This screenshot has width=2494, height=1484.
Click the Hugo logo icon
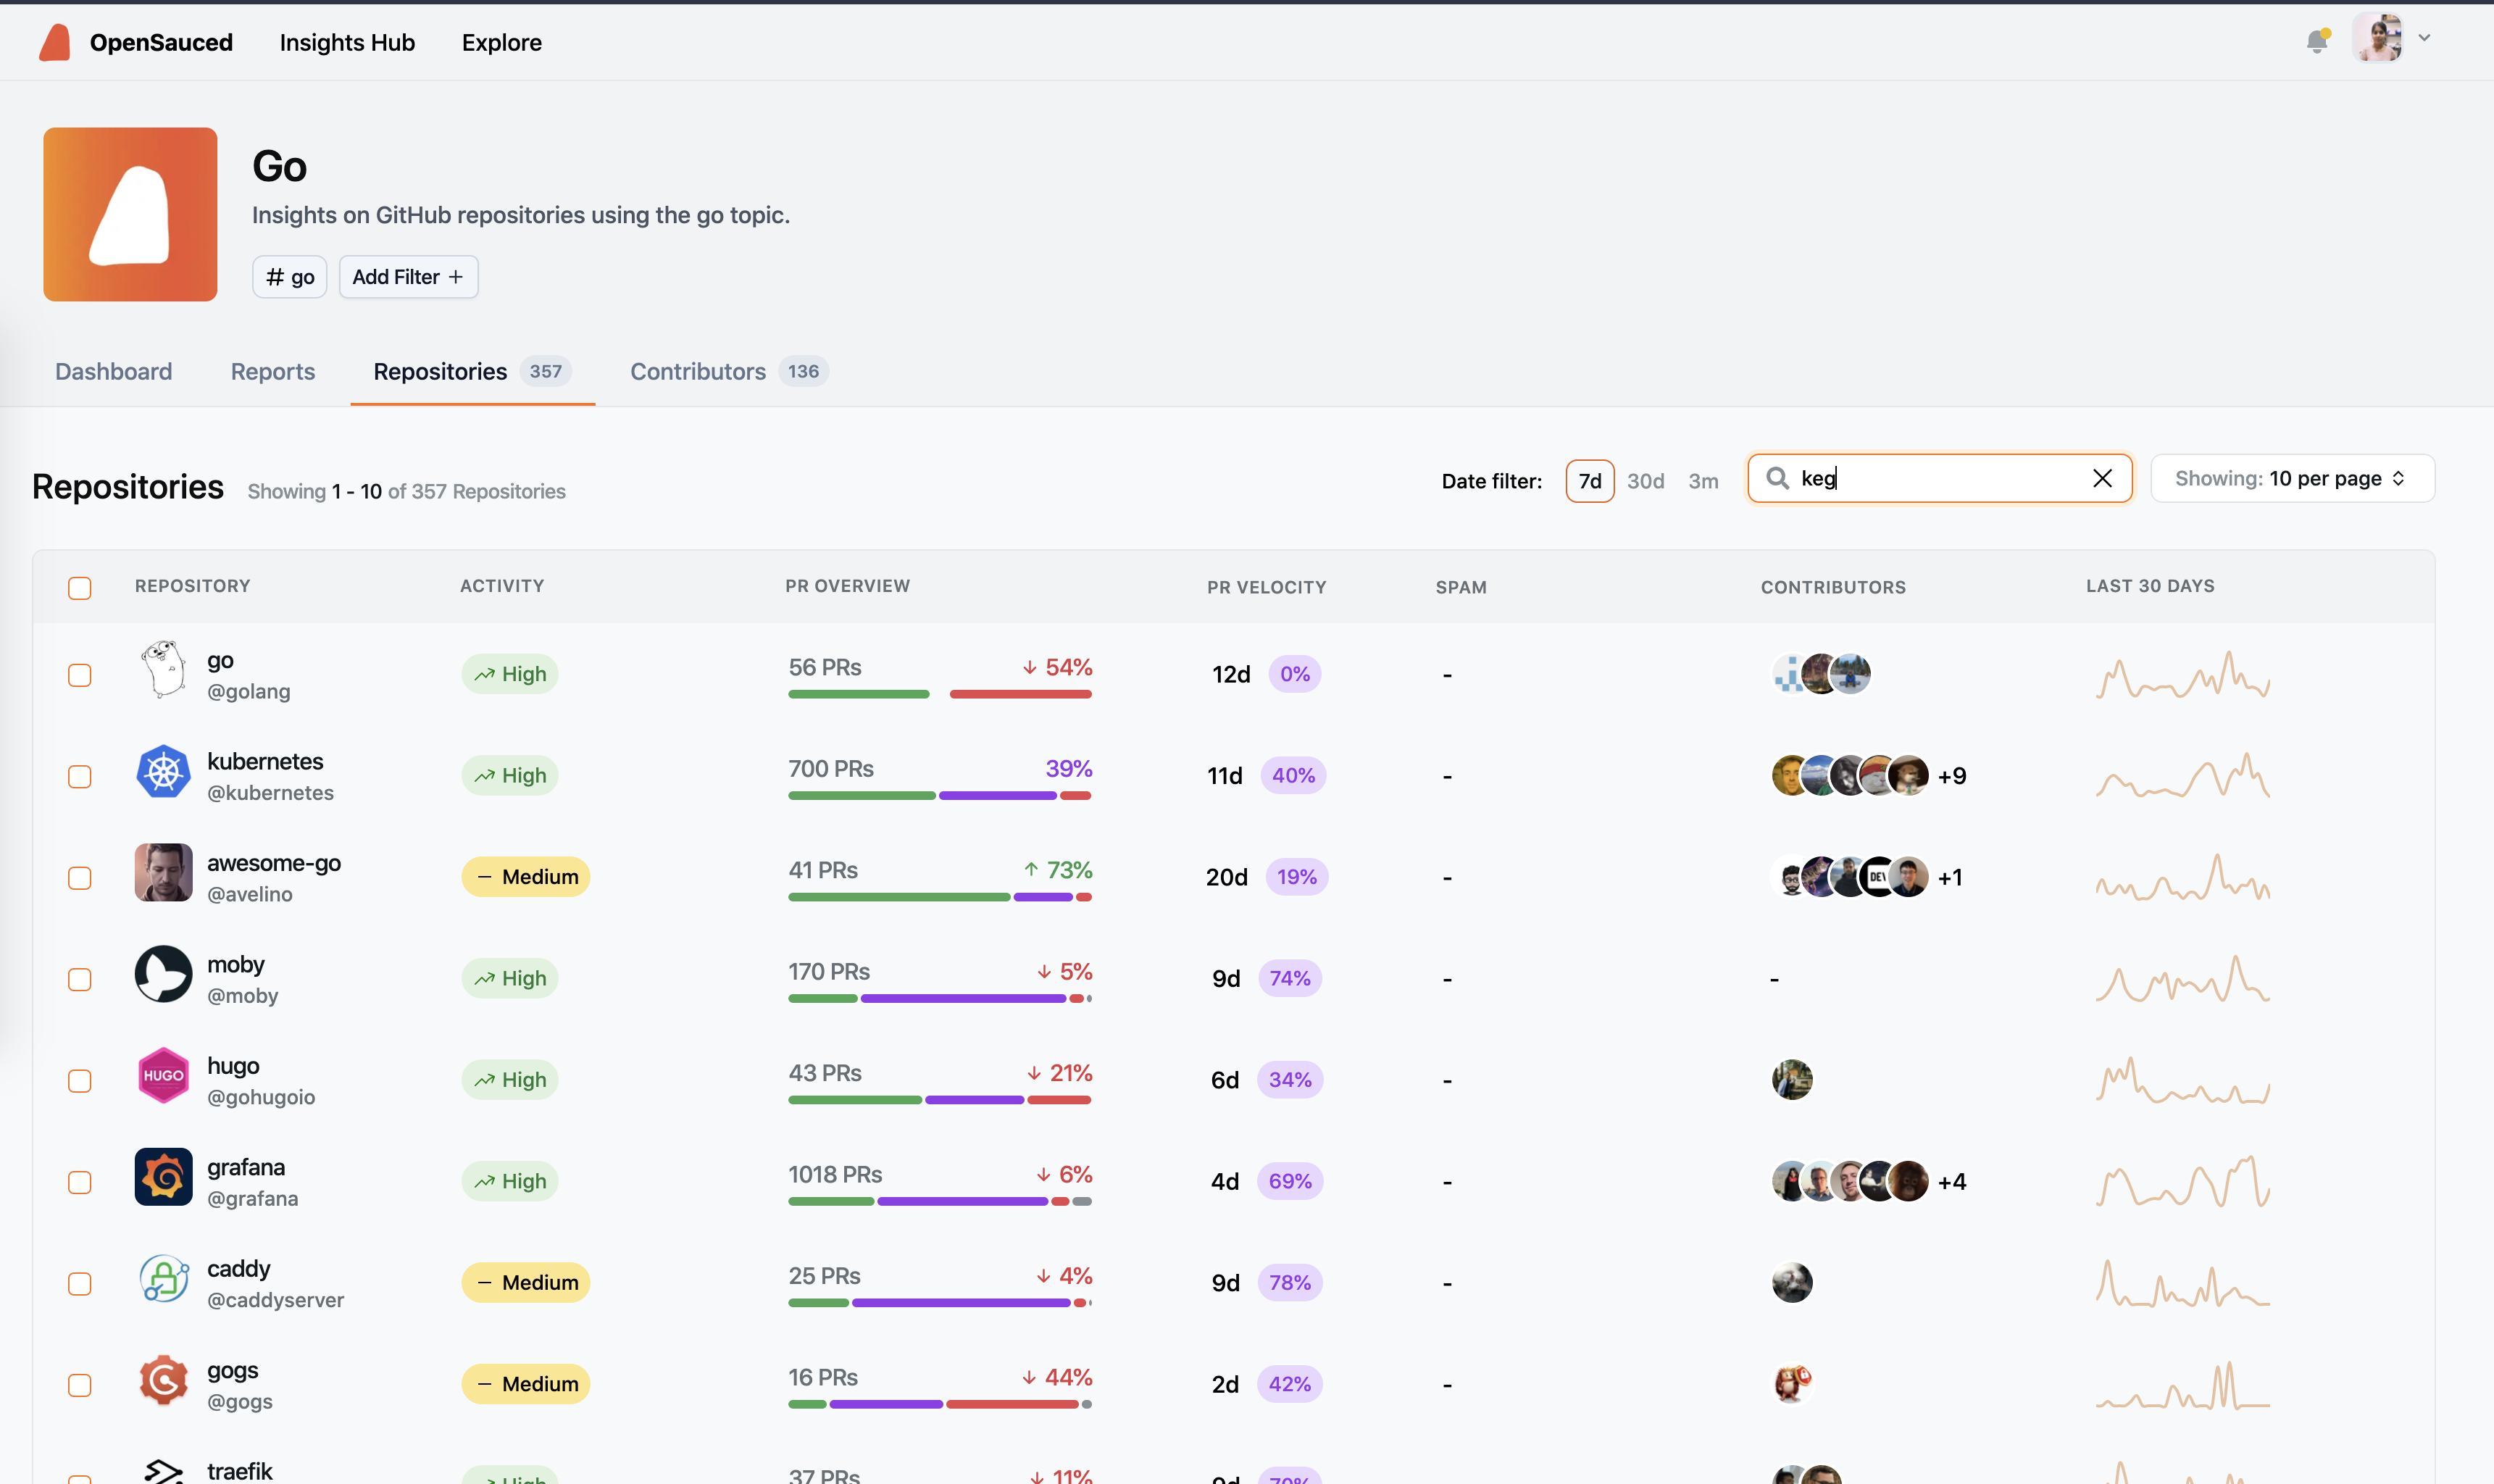coord(163,1076)
